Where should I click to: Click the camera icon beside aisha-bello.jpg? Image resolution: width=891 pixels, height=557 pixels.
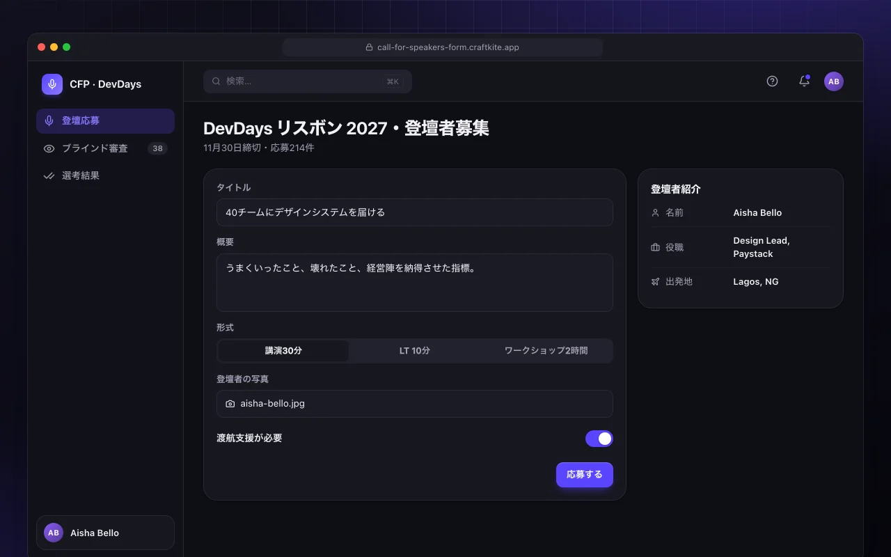[x=230, y=404]
